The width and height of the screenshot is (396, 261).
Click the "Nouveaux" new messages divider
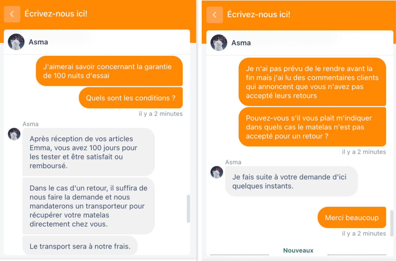tap(298, 251)
